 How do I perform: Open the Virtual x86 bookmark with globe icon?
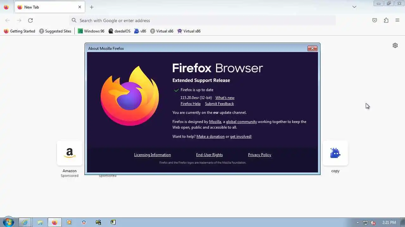162,31
